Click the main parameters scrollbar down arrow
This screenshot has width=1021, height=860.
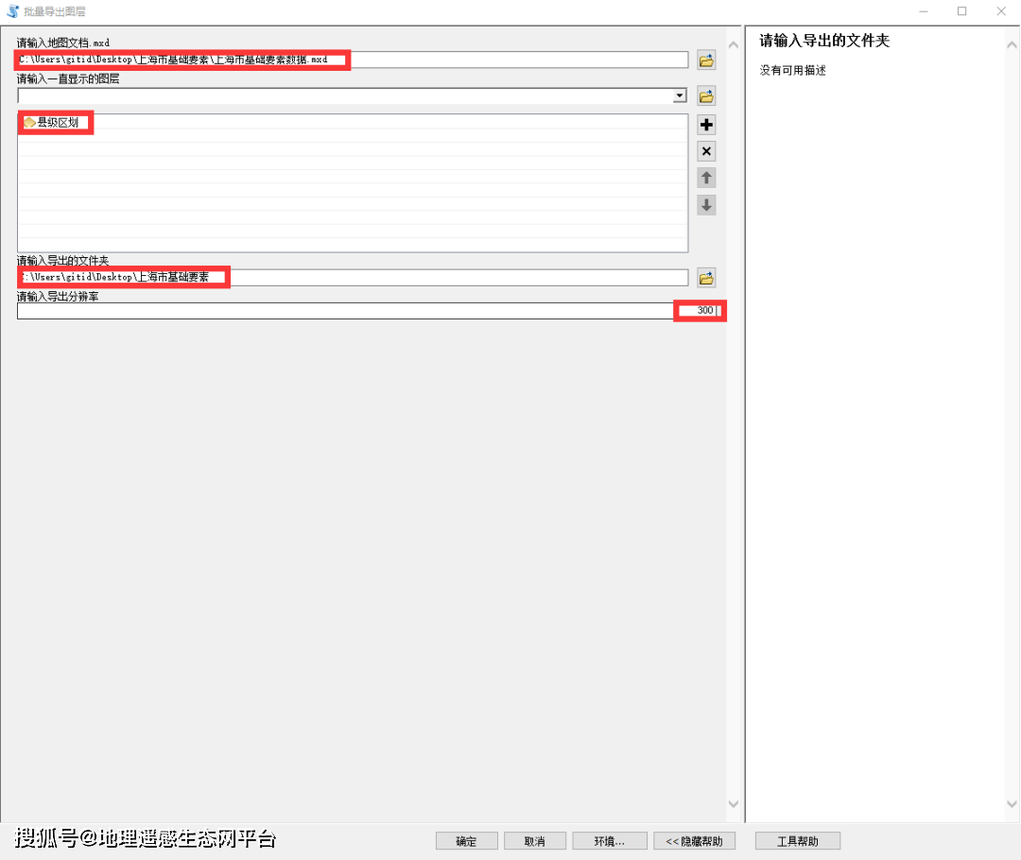tap(734, 805)
